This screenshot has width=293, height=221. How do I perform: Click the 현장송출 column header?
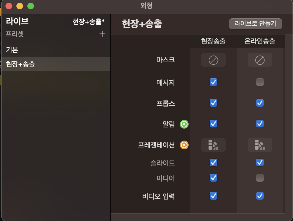coord(213,41)
